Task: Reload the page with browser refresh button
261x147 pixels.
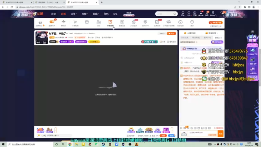Action: pos(12,7)
